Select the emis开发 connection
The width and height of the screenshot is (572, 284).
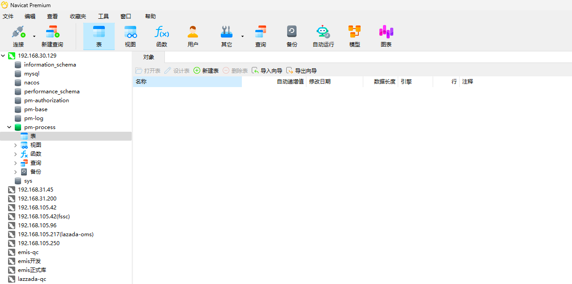point(30,261)
